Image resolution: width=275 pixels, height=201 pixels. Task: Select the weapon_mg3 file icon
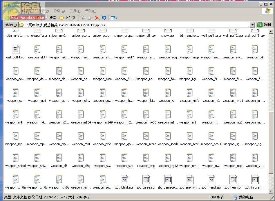click(x=233, y=115)
